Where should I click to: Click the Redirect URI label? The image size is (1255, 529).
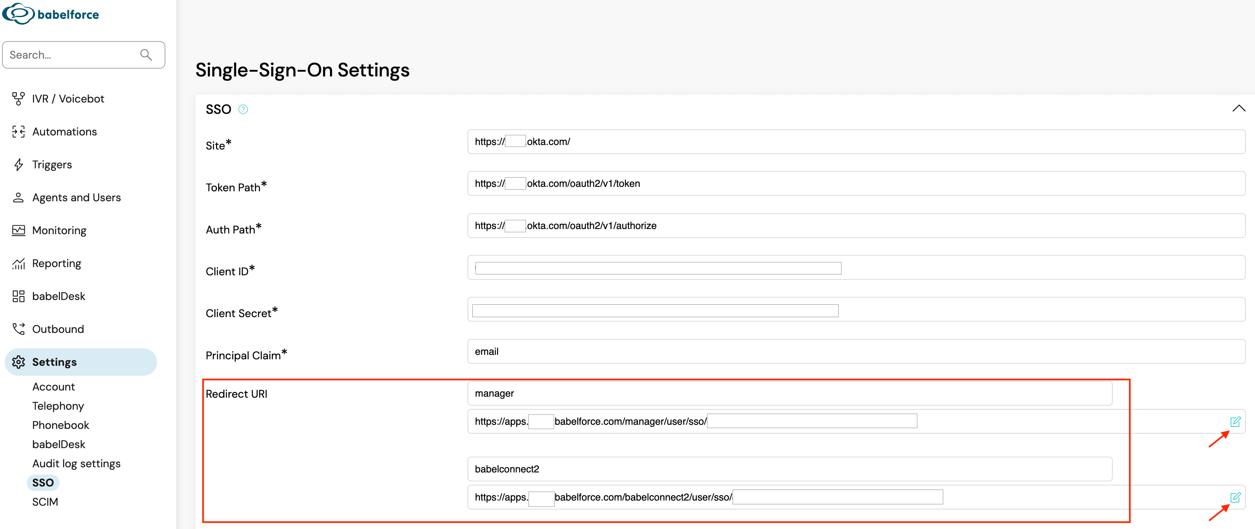pyautogui.click(x=236, y=394)
